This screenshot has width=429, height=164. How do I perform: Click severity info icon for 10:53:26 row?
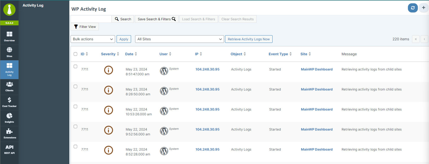point(108,110)
